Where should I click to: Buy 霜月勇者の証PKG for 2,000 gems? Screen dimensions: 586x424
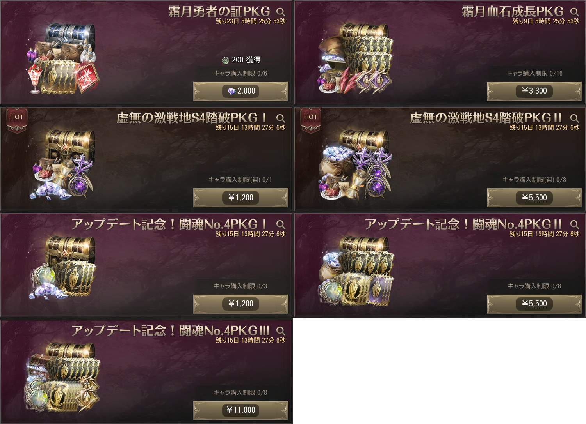click(x=240, y=91)
